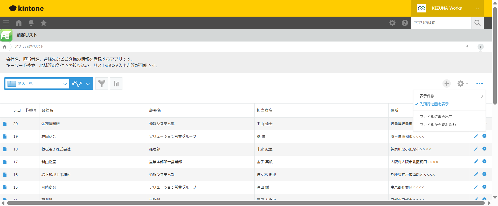Click the horizontal scrollbar
This screenshot has height=206, width=498.
click(246, 203)
